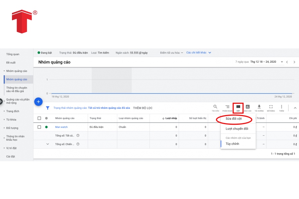Expand the Tổng số: Chiến row chevron
Viewport: 299px width, 199px height.
pos(48,144)
